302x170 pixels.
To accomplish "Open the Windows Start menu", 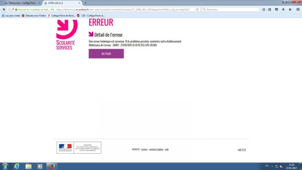I will click(5, 166).
